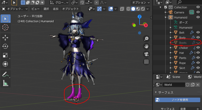Viewport: 202px width, 110px height.
Task: Select the ポーズ item in outliner
Action: (x=183, y=23)
